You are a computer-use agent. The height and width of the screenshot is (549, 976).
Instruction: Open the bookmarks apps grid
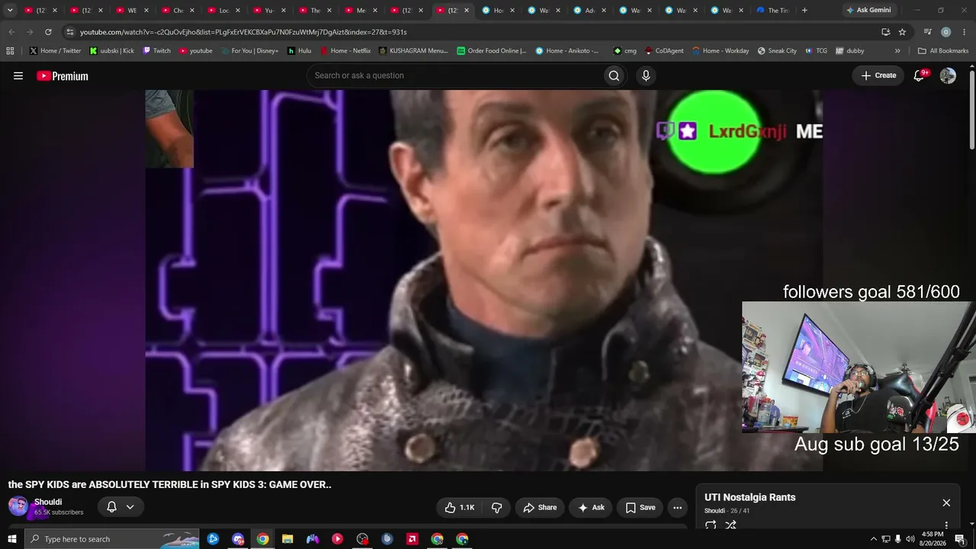click(x=10, y=51)
